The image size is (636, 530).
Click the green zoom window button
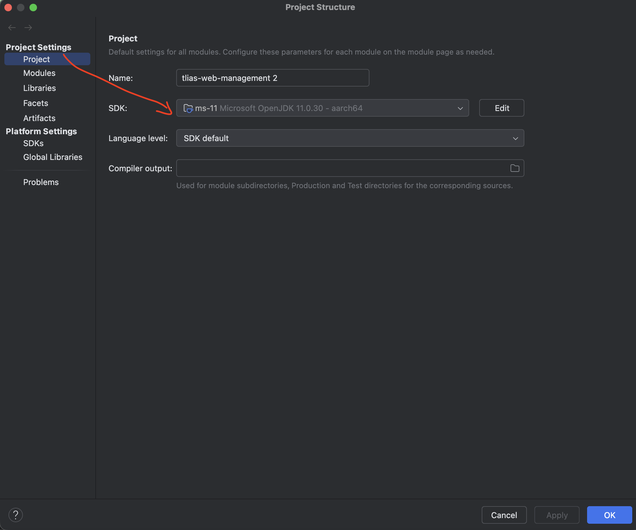33,8
